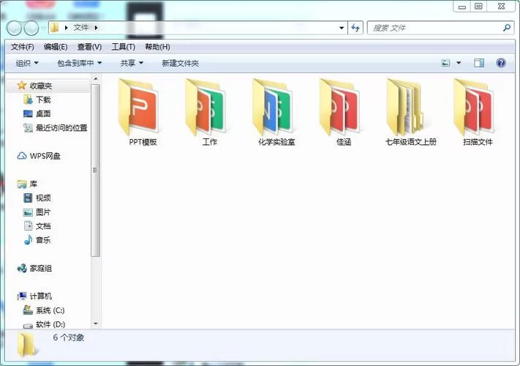Open the 佳涵 folder icon
The width and height of the screenshot is (520, 366).
[x=339, y=107]
